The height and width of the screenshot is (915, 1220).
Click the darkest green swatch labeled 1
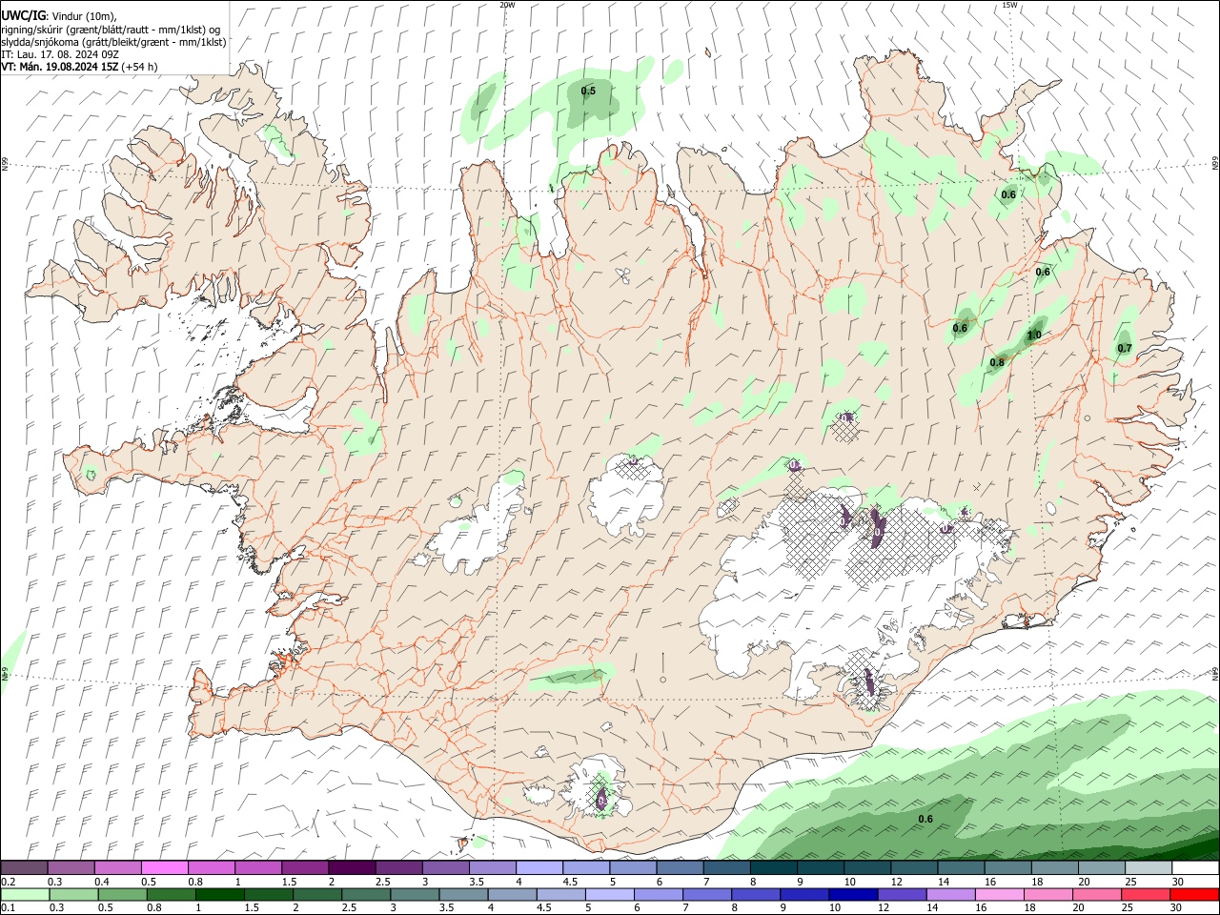tap(219, 894)
